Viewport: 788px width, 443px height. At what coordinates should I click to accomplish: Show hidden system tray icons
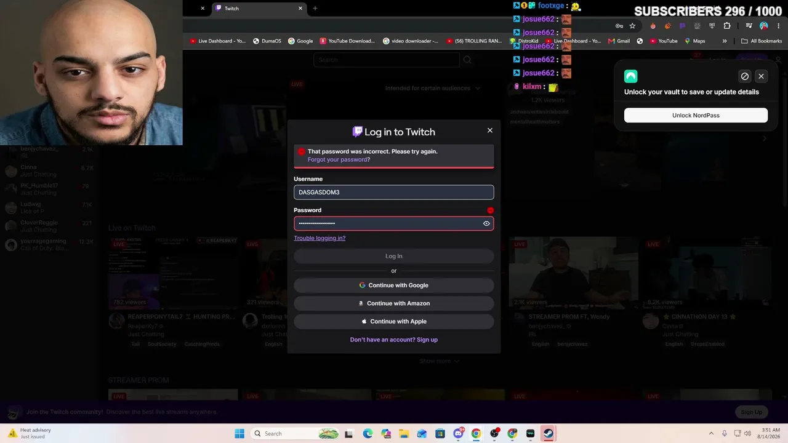click(x=711, y=434)
